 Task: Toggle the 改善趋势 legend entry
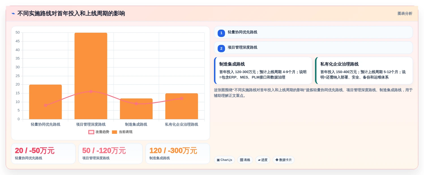point(99,132)
